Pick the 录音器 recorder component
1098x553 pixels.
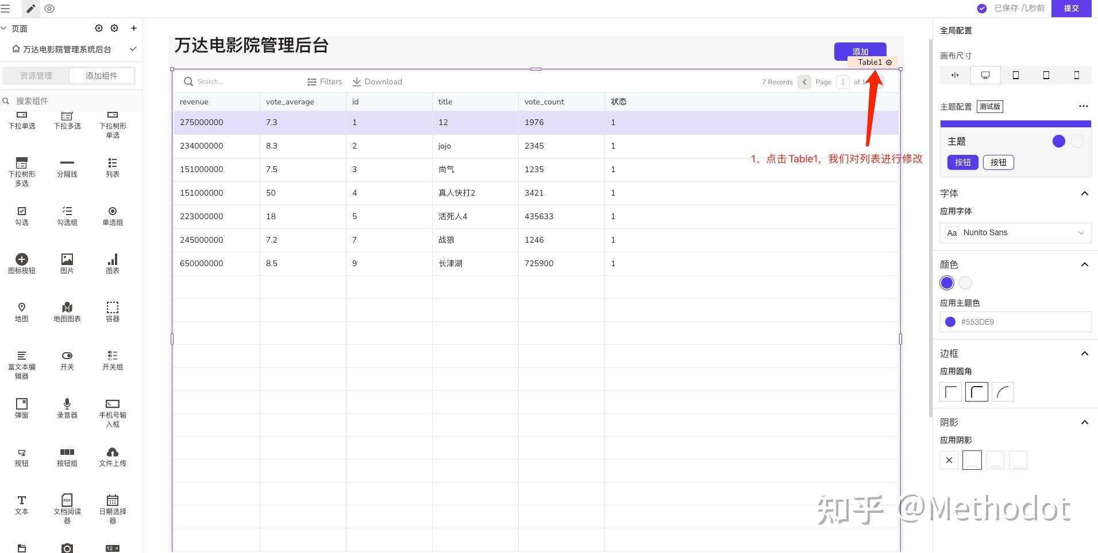pos(67,409)
